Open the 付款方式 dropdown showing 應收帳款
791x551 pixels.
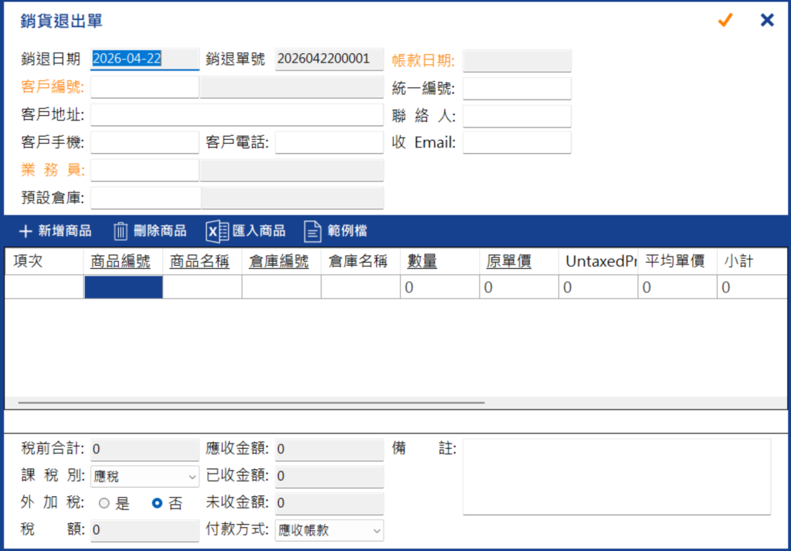[x=329, y=530]
